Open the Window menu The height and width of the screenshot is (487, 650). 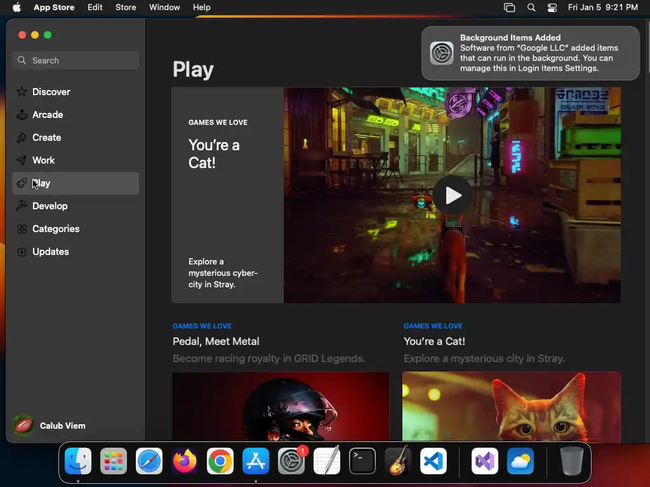click(164, 7)
